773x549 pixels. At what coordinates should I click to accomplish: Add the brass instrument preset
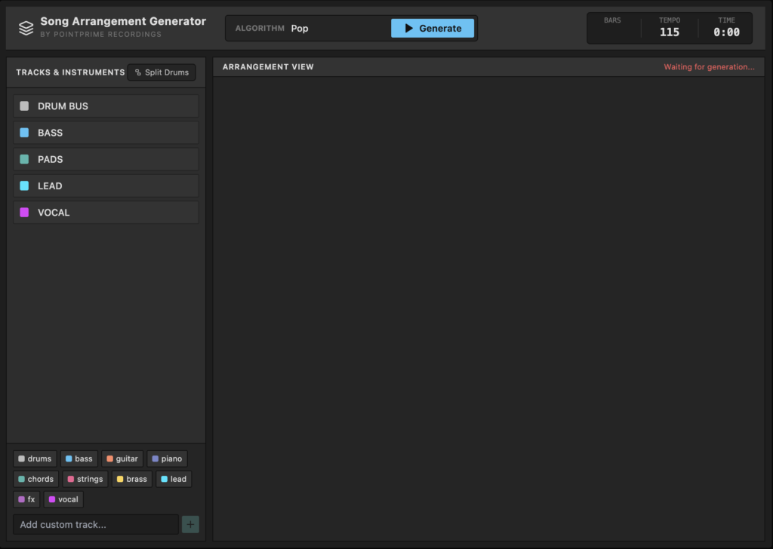click(x=131, y=479)
